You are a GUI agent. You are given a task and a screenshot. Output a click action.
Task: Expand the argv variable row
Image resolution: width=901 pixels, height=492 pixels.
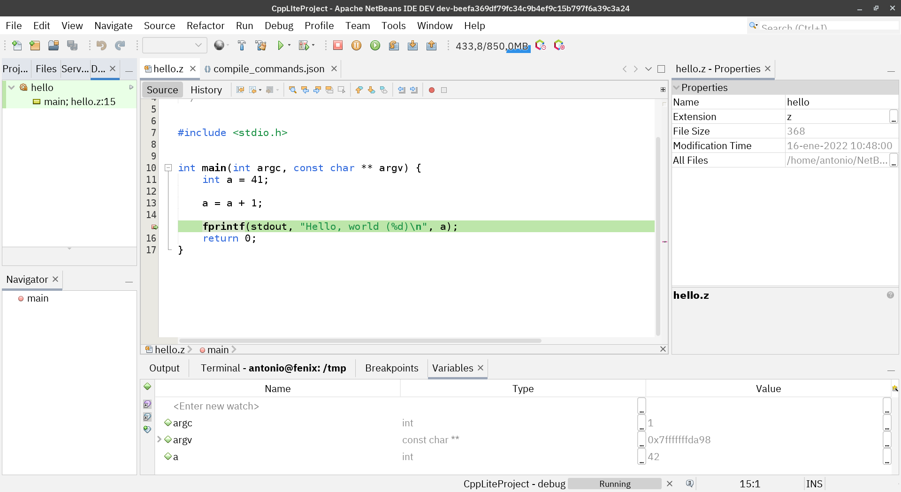(159, 439)
